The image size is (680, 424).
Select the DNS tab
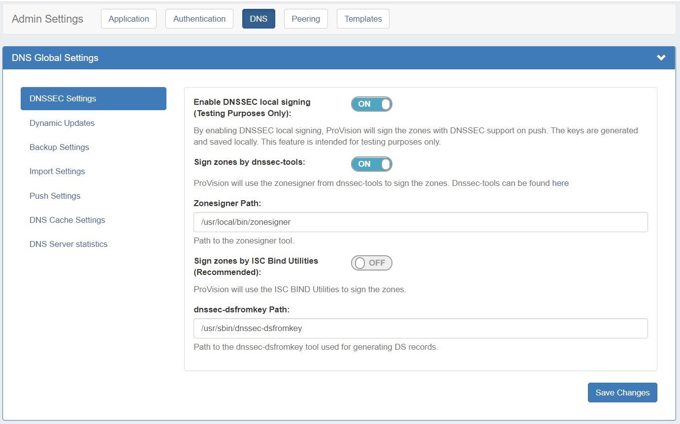(x=259, y=19)
